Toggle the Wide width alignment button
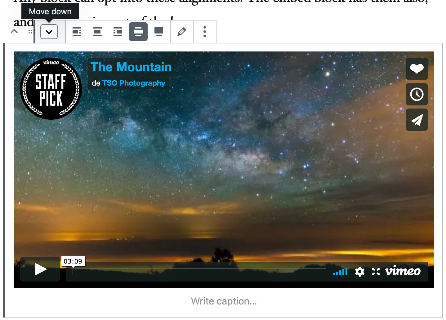Viewport: 446px width, 320px height. (x=138, y=32)
